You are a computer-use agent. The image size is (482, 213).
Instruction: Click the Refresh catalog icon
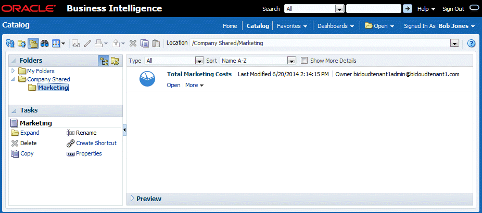click(10, 44)
